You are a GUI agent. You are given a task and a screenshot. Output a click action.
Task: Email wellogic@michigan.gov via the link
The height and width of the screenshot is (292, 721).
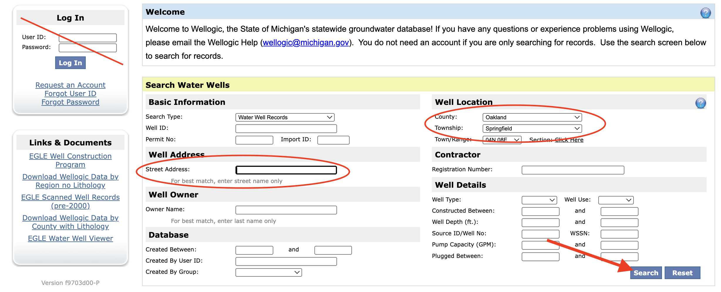click(x=306, y=43)
